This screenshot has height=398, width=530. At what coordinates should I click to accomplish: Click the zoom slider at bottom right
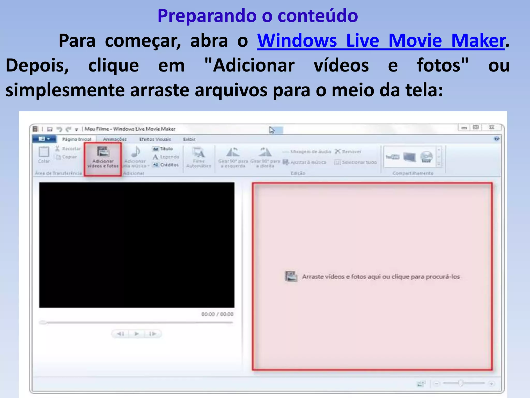(x=463, y=383)
